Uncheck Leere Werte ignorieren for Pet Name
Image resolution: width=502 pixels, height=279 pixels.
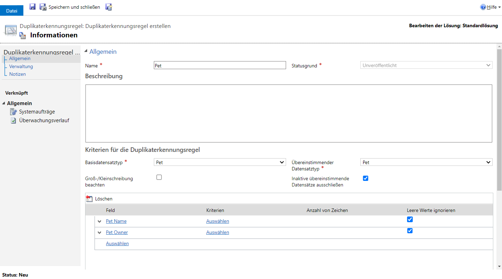(410, 219)
